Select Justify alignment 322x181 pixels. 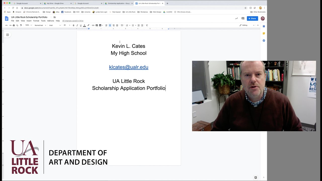117,25
